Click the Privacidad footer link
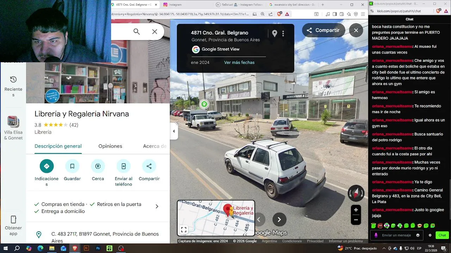451x253 pixels. point(315,241)
